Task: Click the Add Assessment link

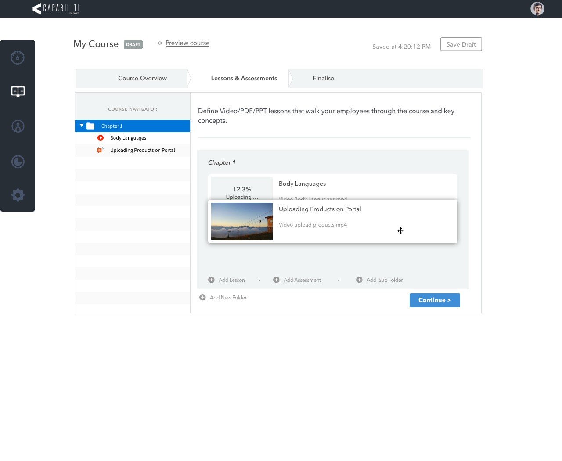Action: (x=302, y=280)
